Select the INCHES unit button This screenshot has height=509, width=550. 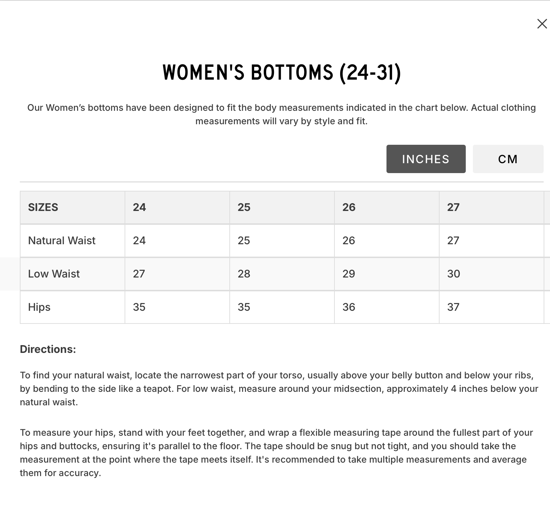click(426, 159)
